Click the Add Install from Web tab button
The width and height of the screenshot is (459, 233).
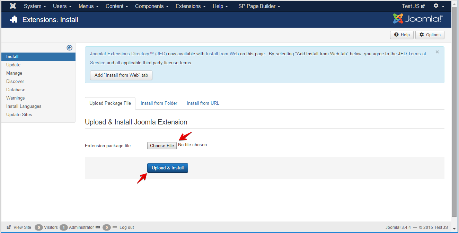[121, 75]
